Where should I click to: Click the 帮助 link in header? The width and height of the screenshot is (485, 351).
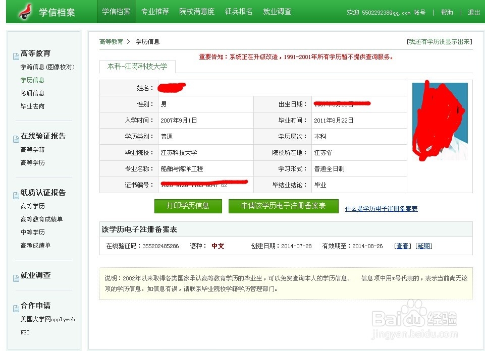[x=447, y=13]
